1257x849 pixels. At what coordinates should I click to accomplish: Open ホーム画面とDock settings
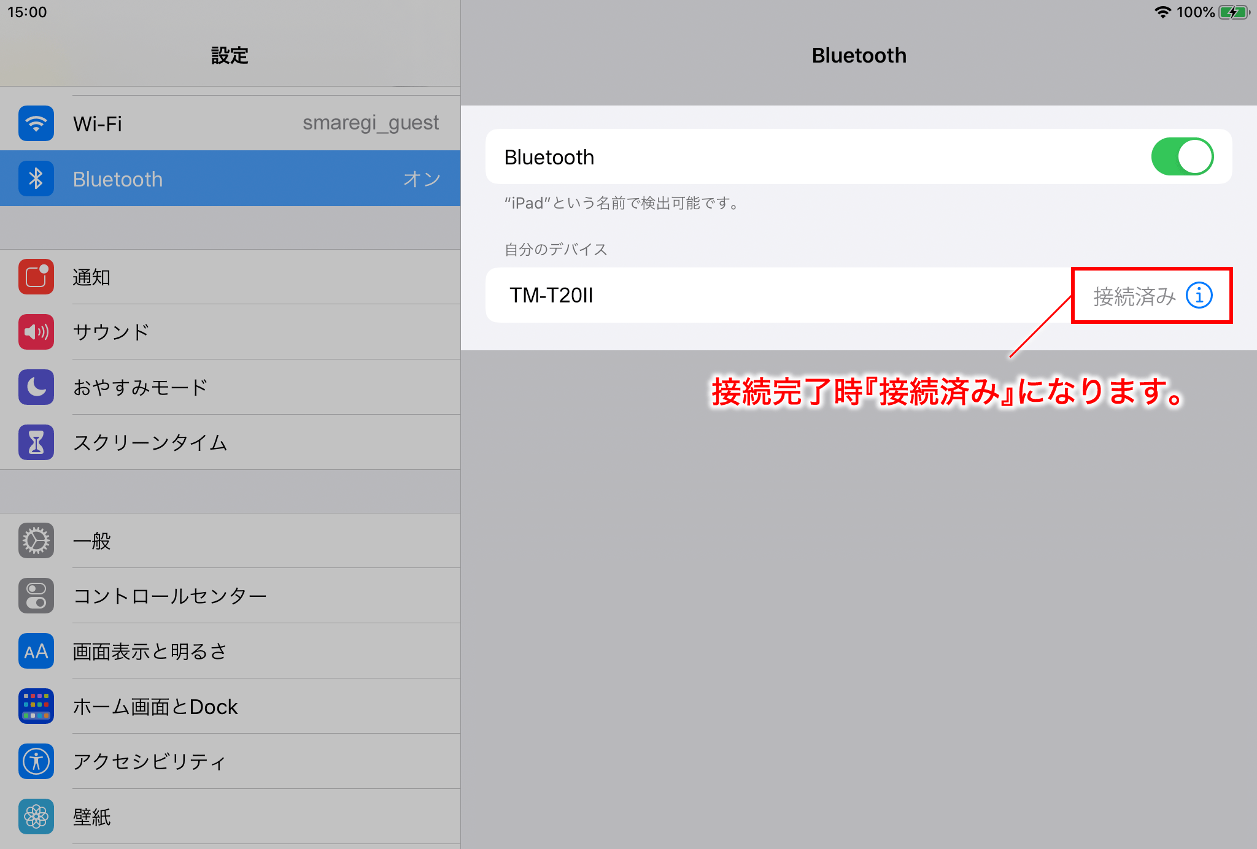pos(155,706)
